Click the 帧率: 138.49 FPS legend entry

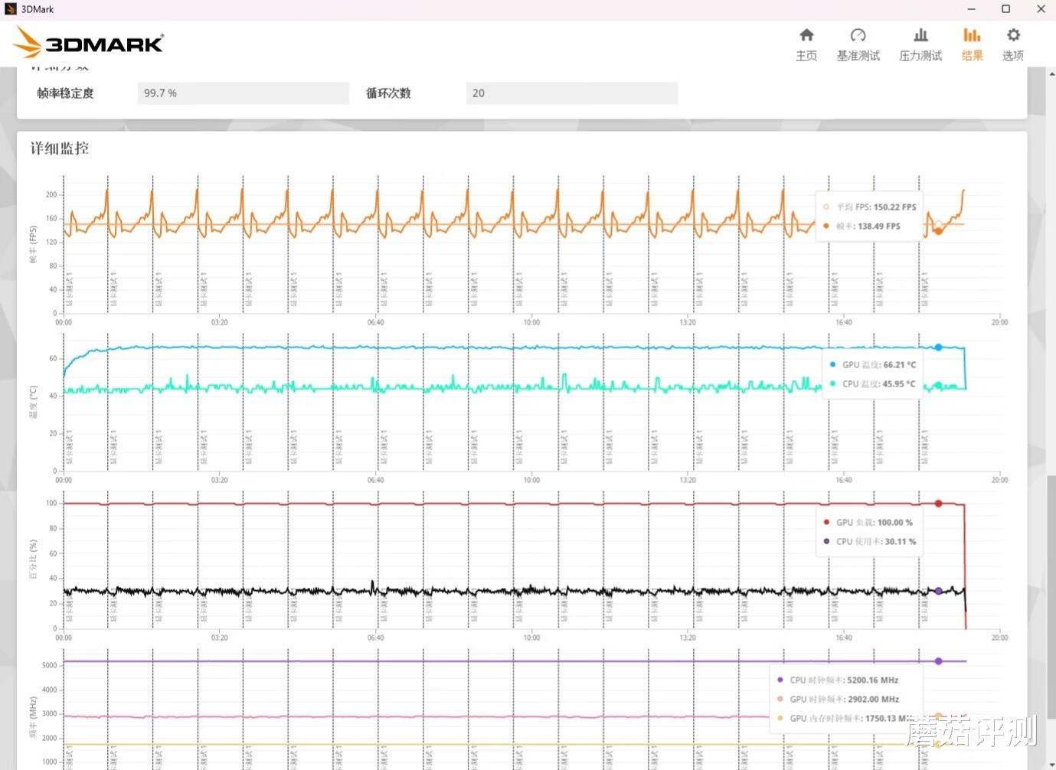(x=861, y=226)
